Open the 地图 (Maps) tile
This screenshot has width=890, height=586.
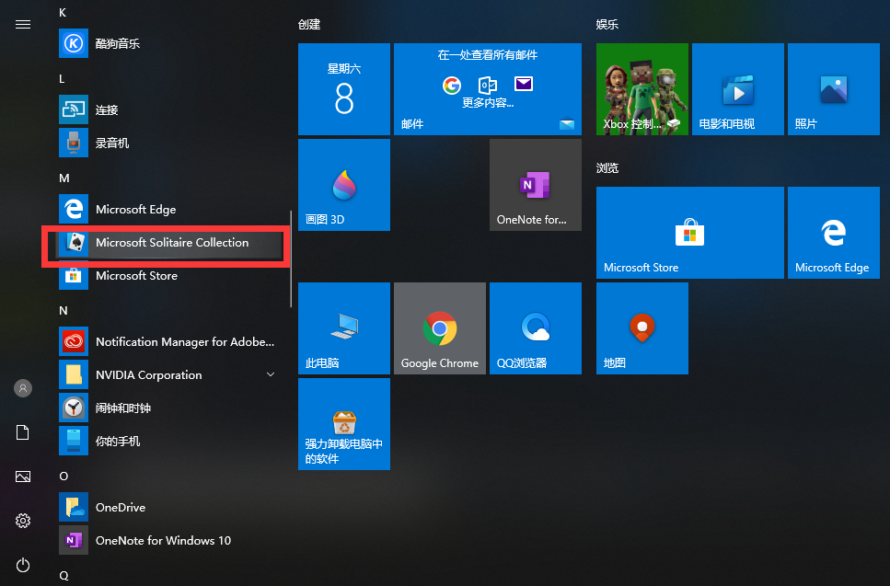[641, 328]
